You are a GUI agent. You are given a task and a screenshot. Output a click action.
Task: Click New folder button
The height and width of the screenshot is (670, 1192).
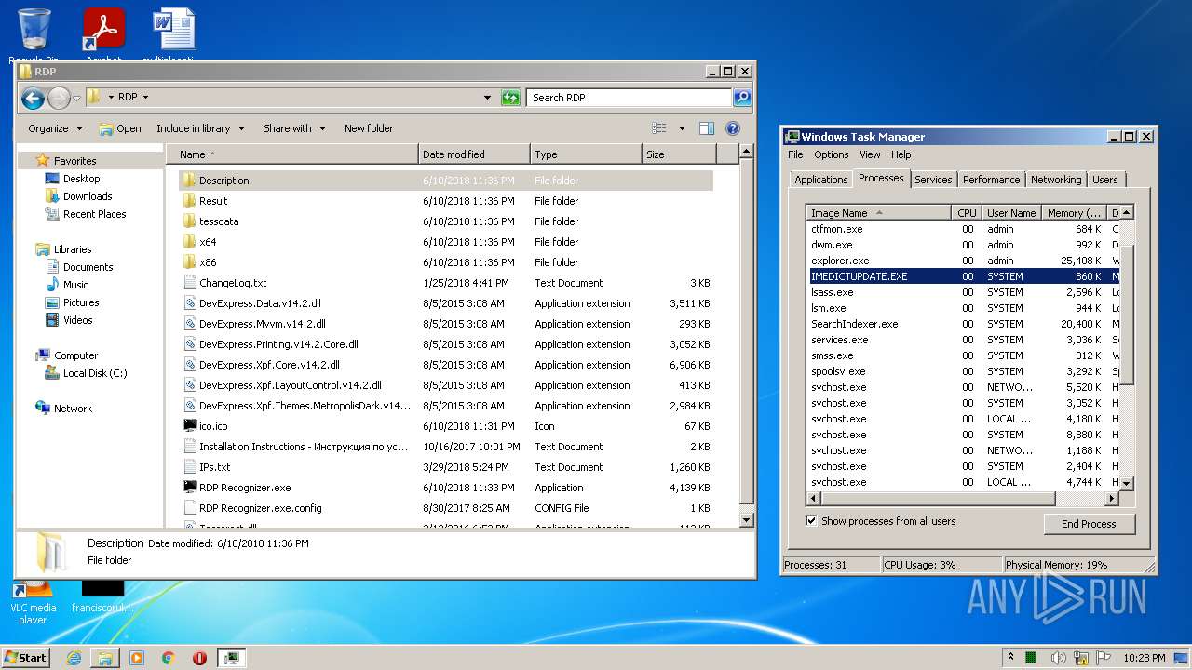369,128
